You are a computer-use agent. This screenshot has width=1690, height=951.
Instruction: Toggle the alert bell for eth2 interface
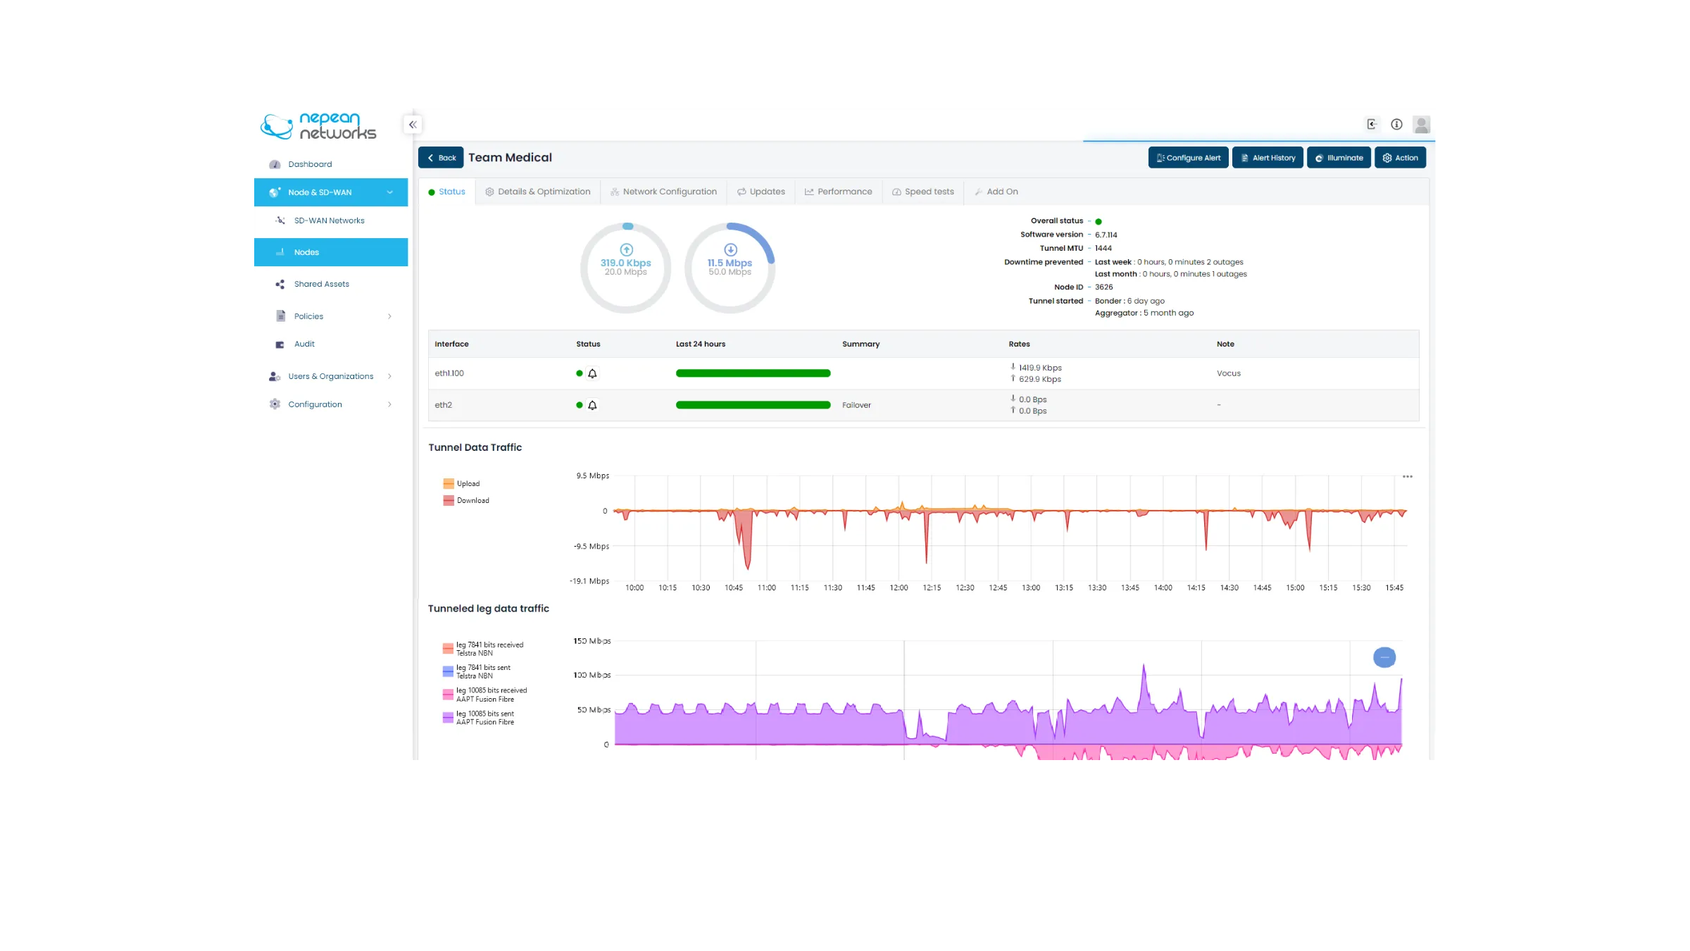pyautogui.click(x=592, y=405)
